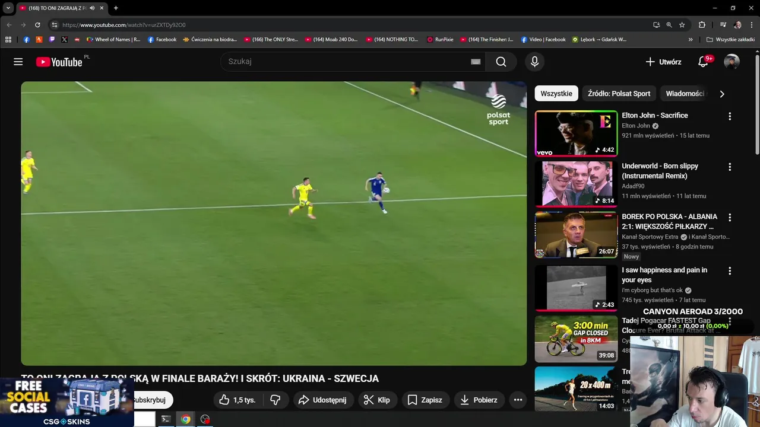760x427 pixels.
Task: Select the Źródło: Polsat Sport chip
Action: (x=619, y=94)
